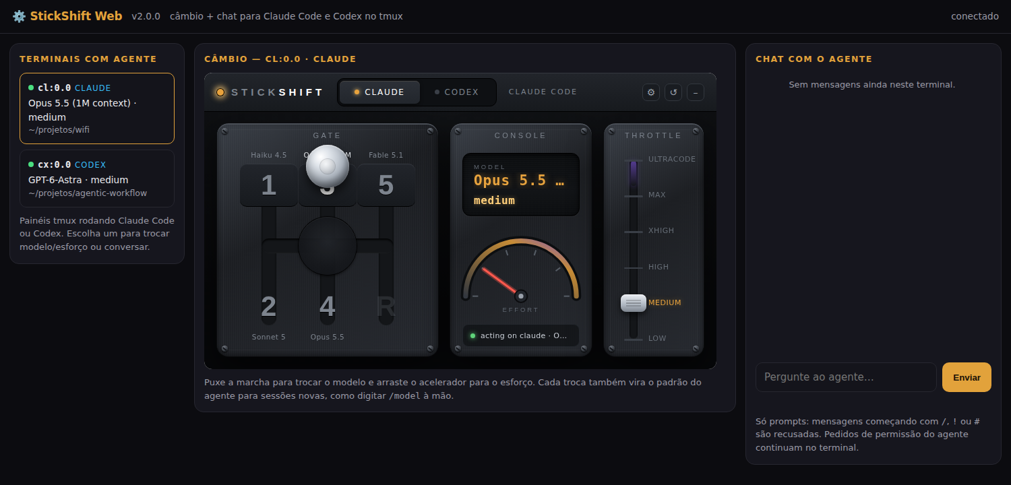Click the throttle slider handle at MEDIUM

(634, 303)
